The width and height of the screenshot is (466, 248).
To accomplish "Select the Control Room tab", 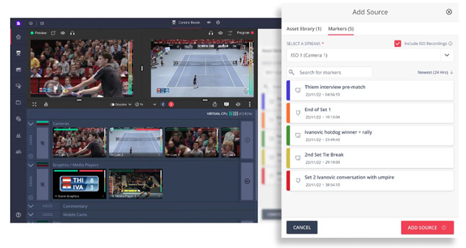I will pos(186,22).
